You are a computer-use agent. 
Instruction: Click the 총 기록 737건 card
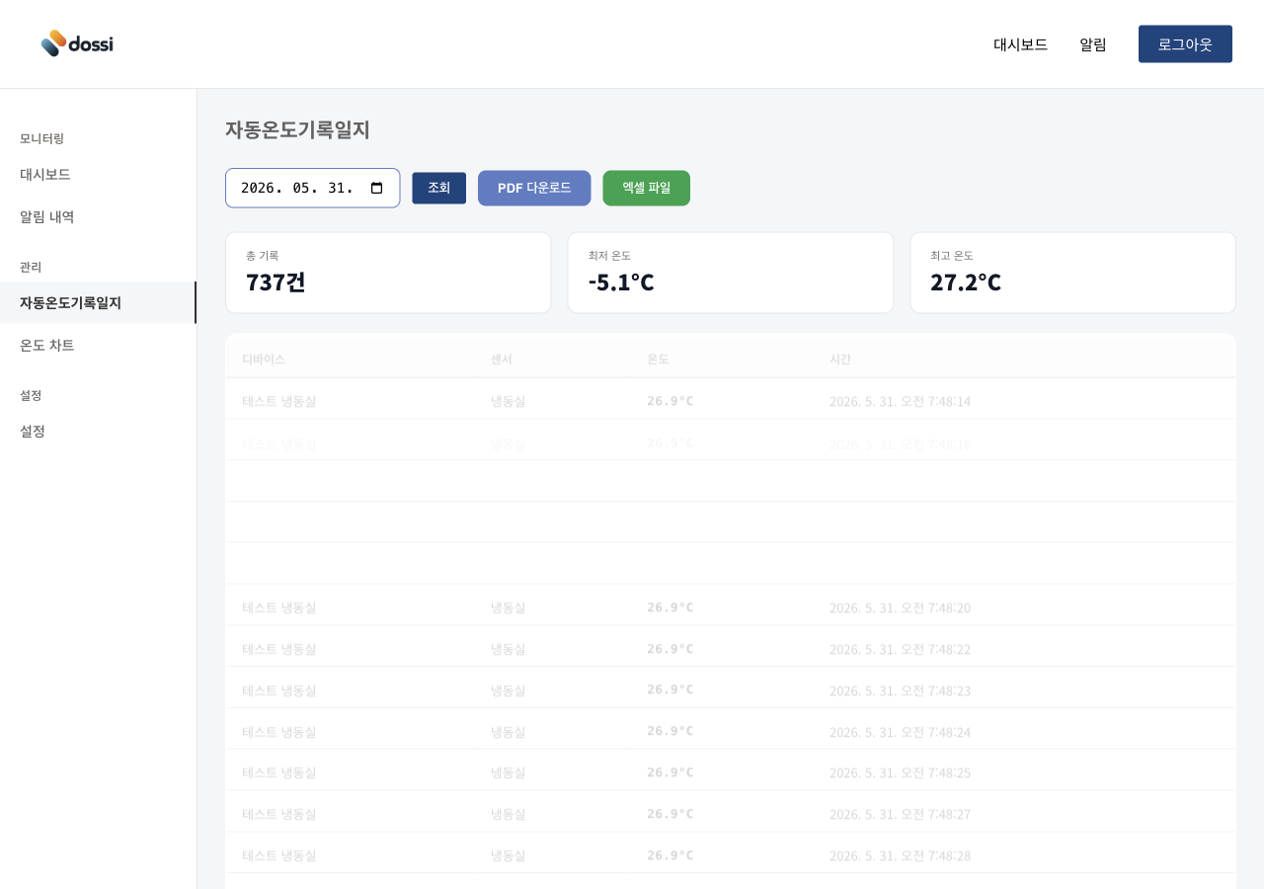coord(388,273)
